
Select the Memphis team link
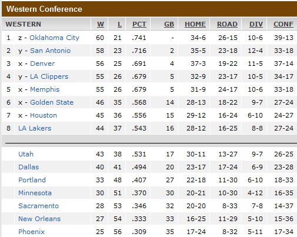(x=45, y=89)
